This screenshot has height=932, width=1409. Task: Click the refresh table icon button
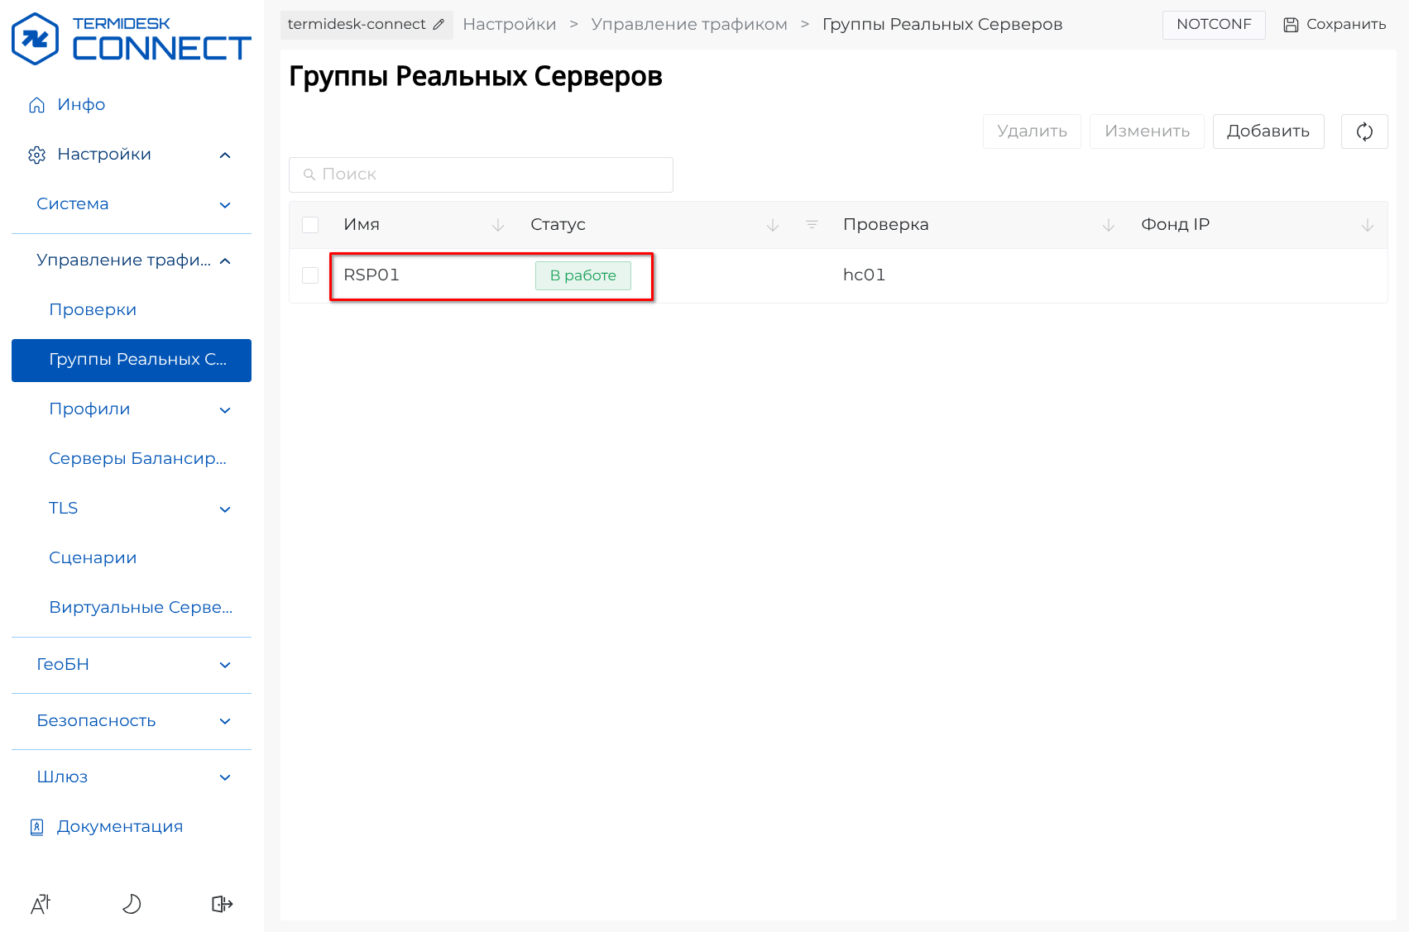point(1364,131)
